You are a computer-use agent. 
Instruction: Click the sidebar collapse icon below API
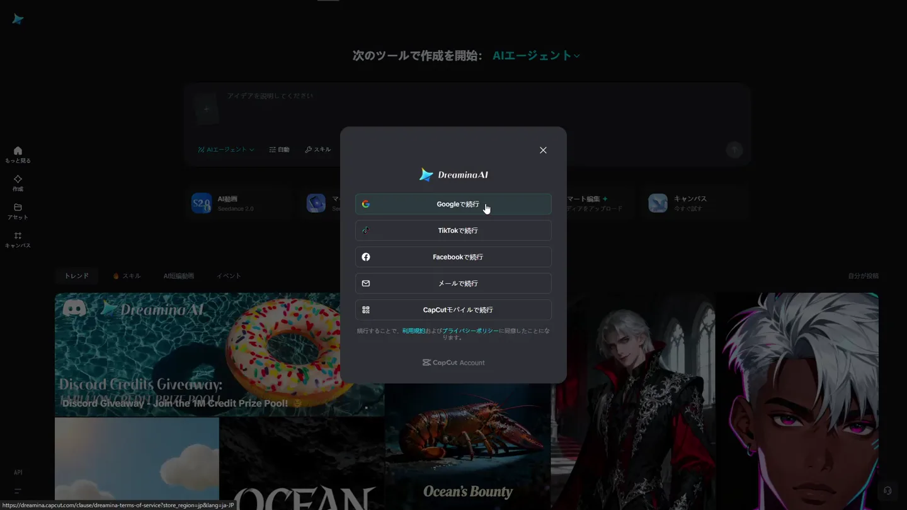[x=18, y=491]
